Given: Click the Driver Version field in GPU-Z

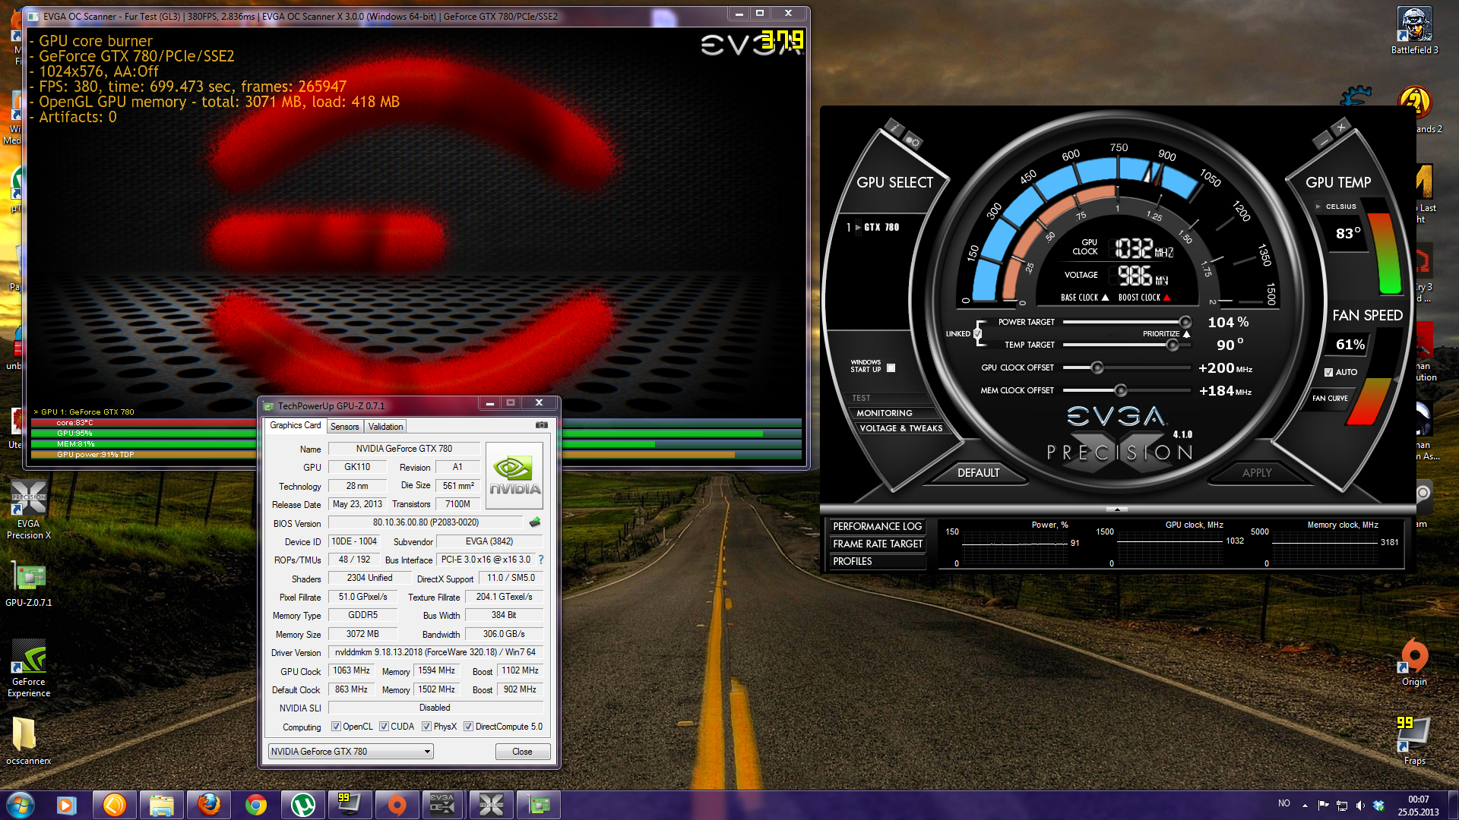Looking at the screenshot, I should [x=435, y=652].
